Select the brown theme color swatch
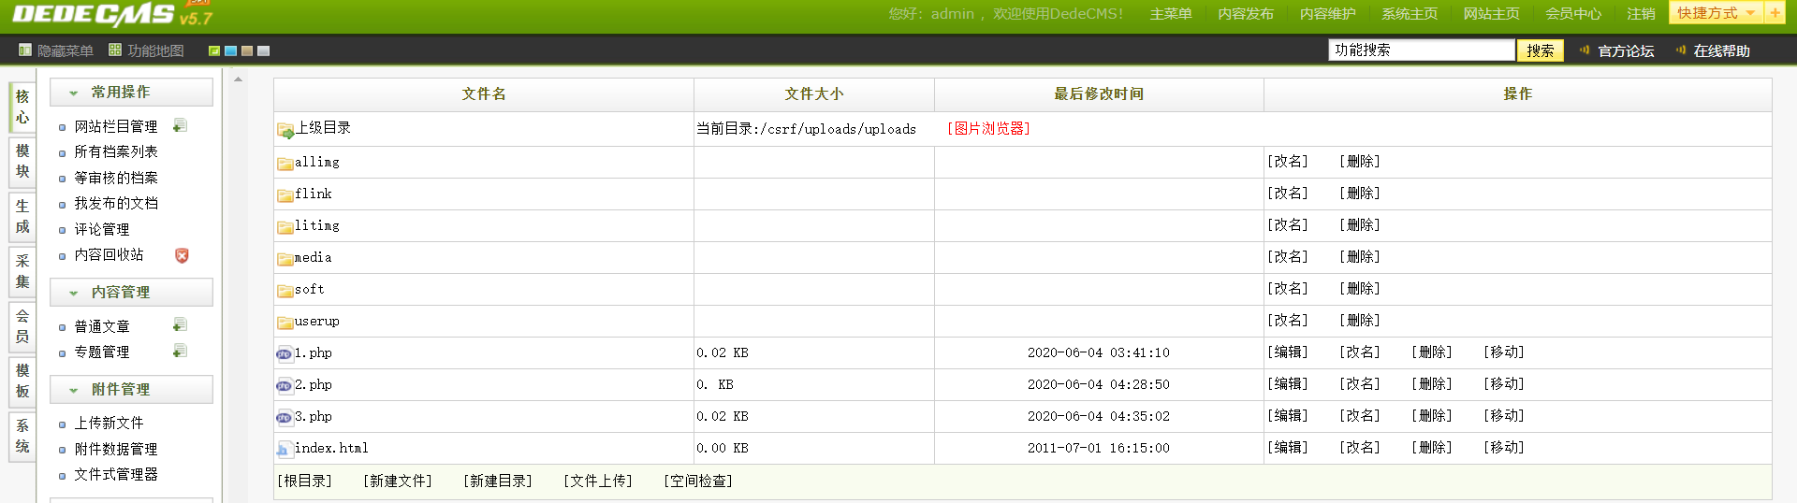 [247, 50]
